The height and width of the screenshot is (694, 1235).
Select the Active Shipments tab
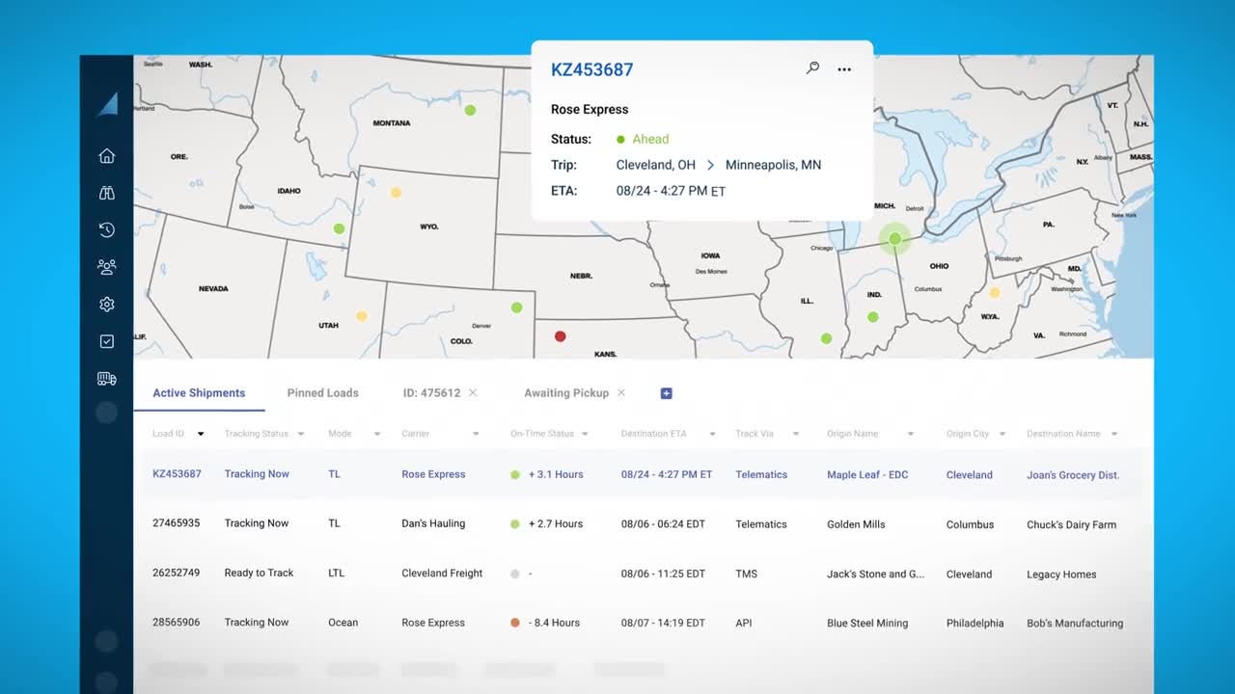[x=199, y=393]
